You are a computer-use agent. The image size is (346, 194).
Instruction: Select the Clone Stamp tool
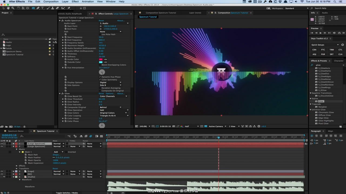[x=53, y=8]
